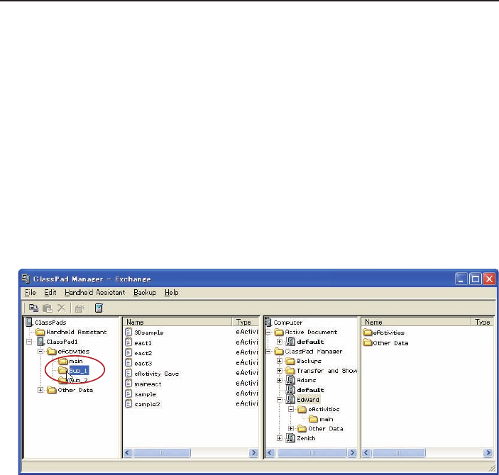Click Computer tree scrollbar right arrow
499x475 pixels.
coord(352,453)
